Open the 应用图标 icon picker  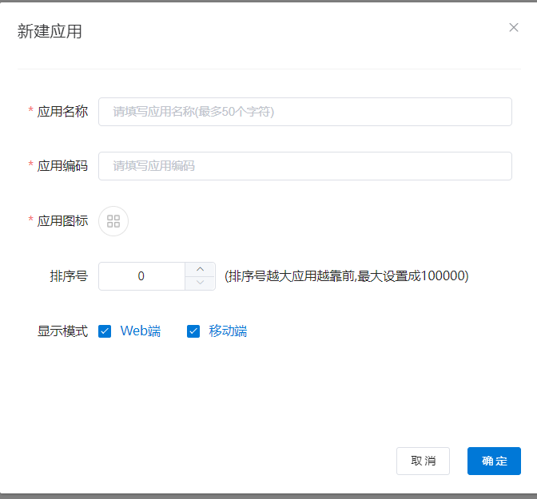[x=113, y=221]
